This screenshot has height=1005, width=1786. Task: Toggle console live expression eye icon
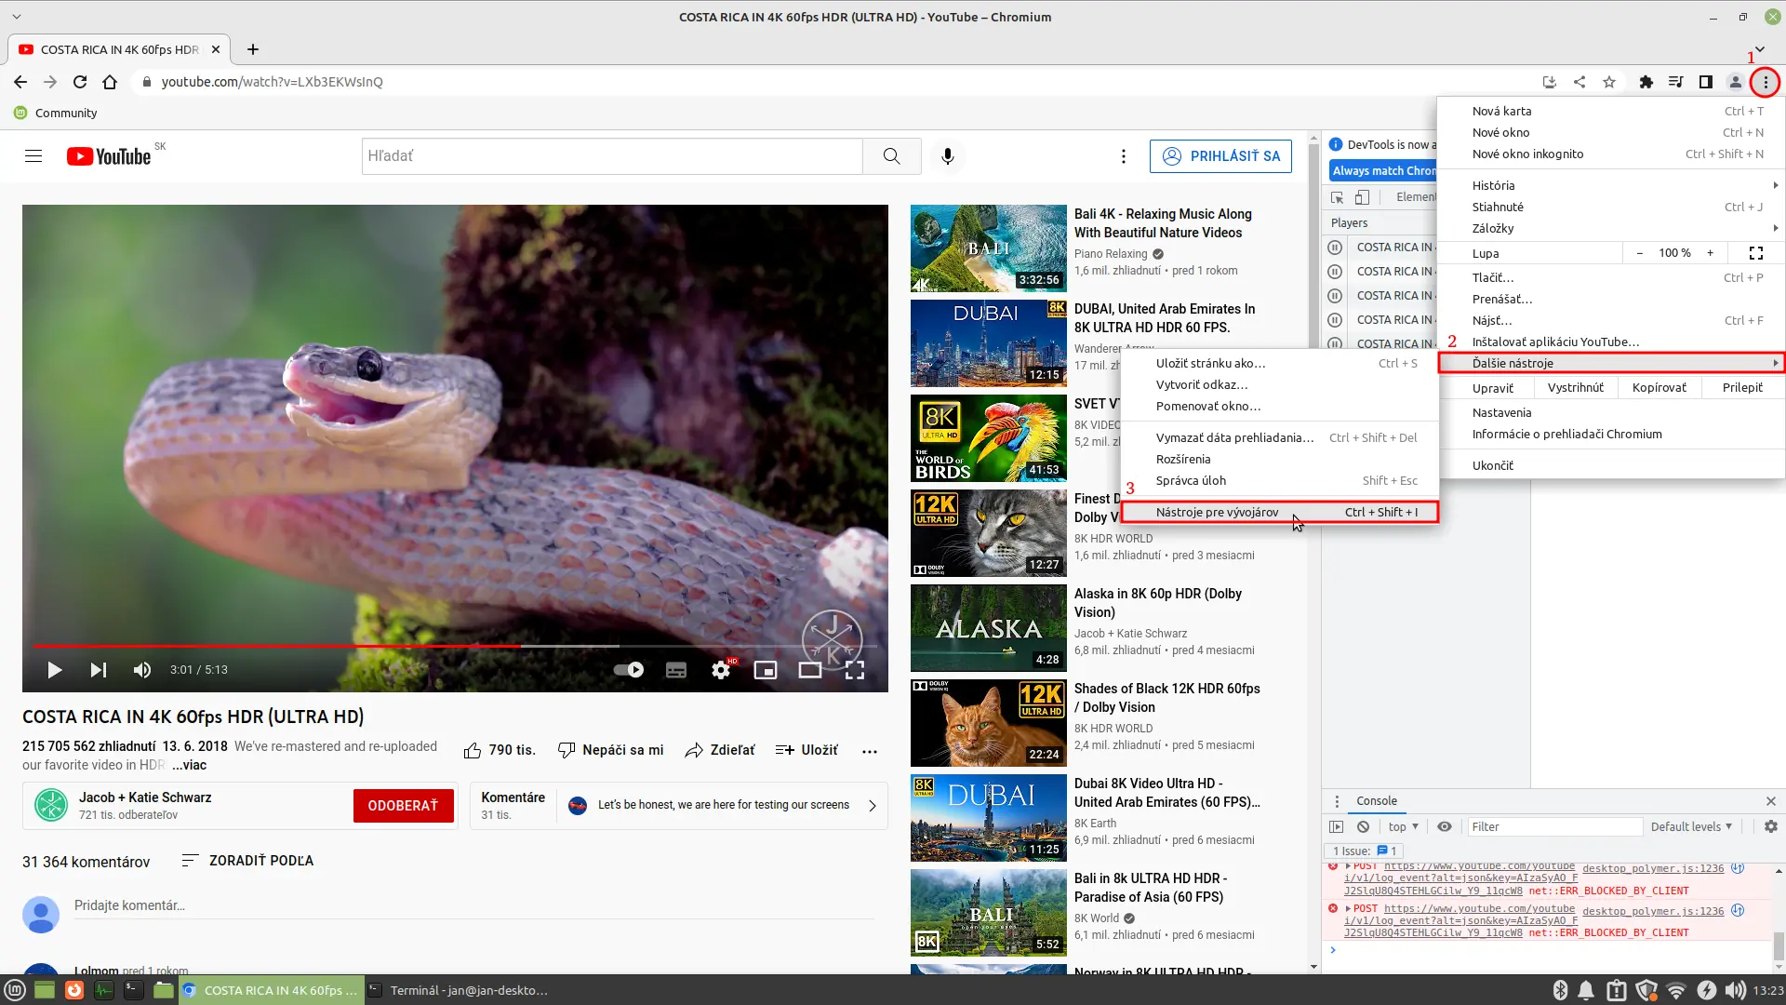(1444, 826)
